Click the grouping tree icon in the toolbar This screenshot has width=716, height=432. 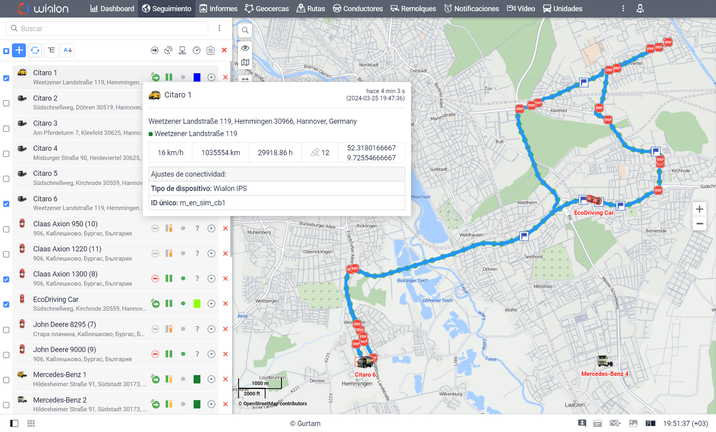(51, 50)
